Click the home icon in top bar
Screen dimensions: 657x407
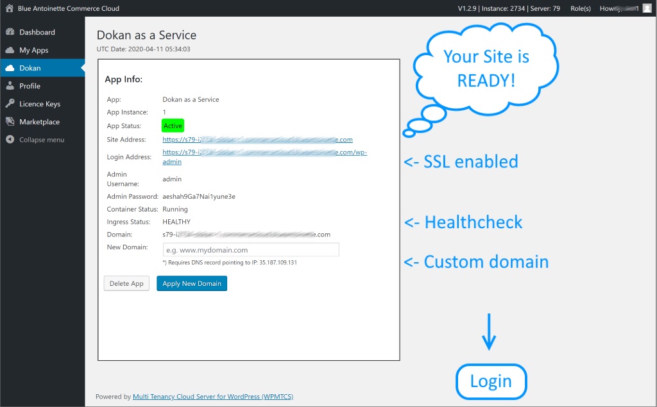pyautogui.click(x=9, y=8)
